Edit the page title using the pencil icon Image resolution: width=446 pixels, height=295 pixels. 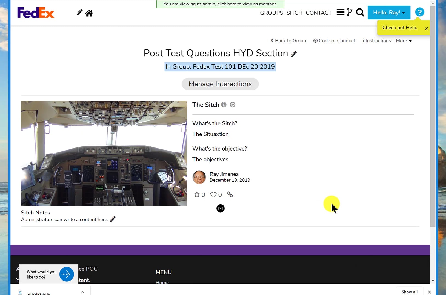coord(294,54)
